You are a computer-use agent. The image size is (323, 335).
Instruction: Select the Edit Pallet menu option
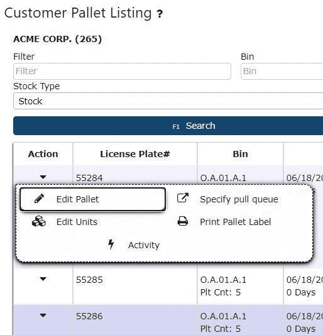click(93, 199)
